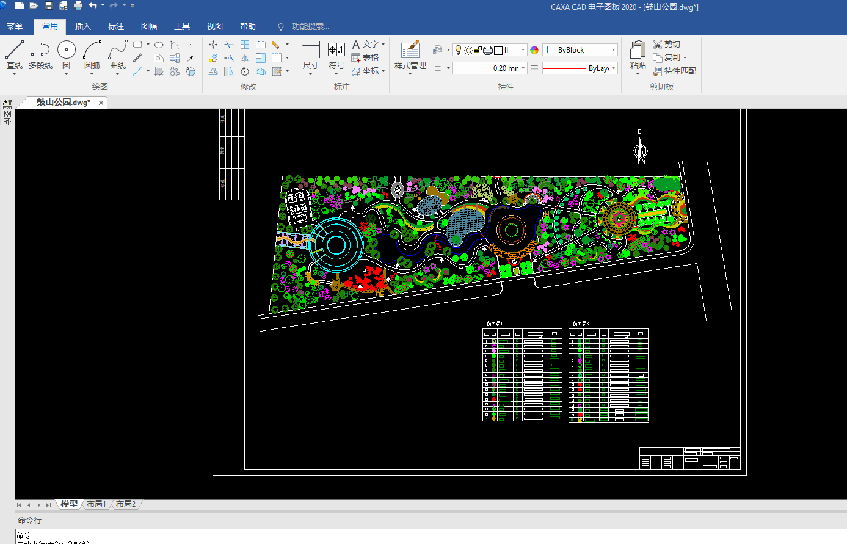Select the 圆 (Circle) drawing tool

67,50
